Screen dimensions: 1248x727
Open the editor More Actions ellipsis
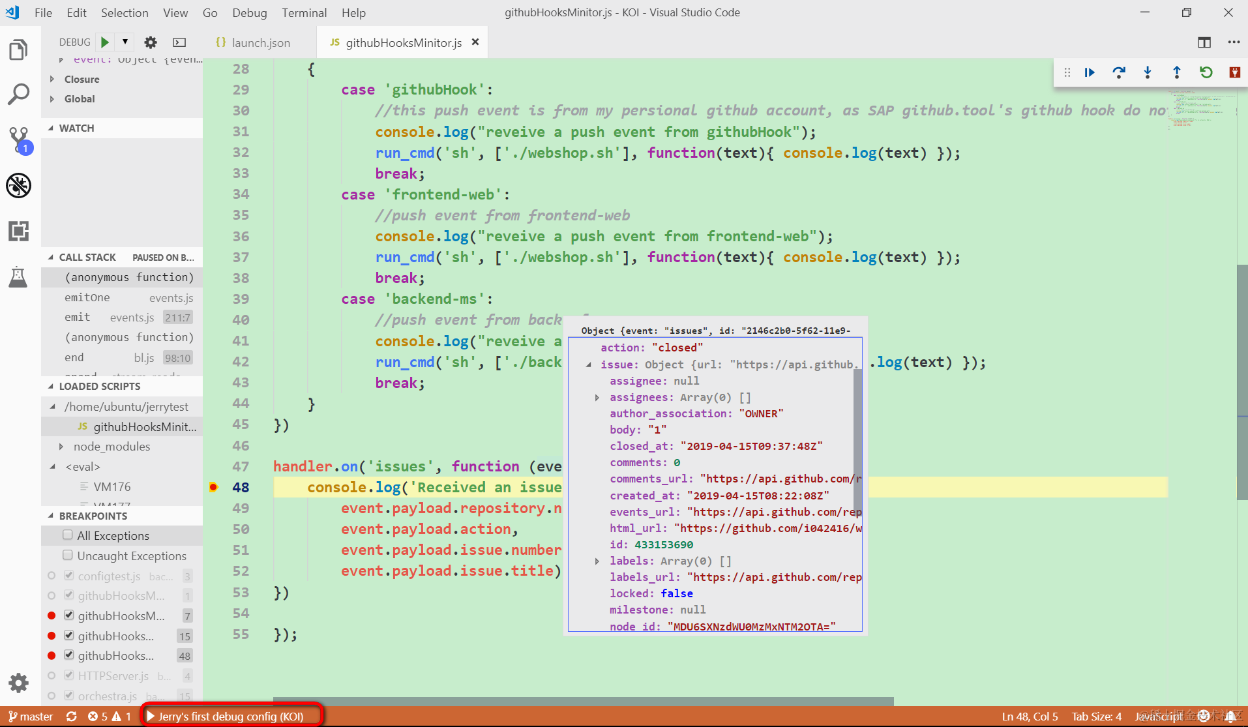tap(1234, 42)
